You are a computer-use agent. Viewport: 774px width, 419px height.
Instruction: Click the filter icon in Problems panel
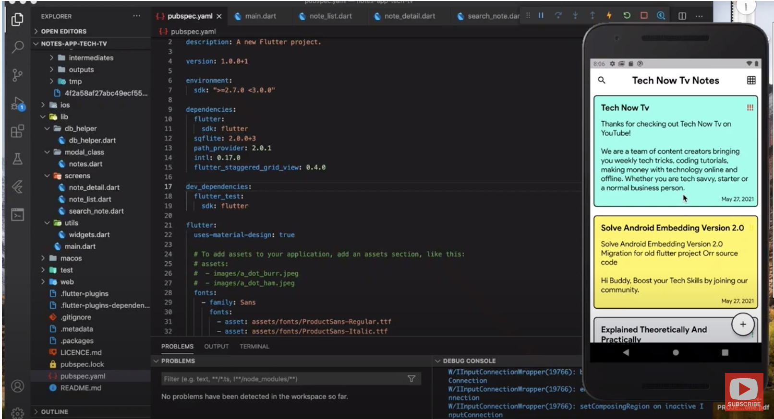411,379
